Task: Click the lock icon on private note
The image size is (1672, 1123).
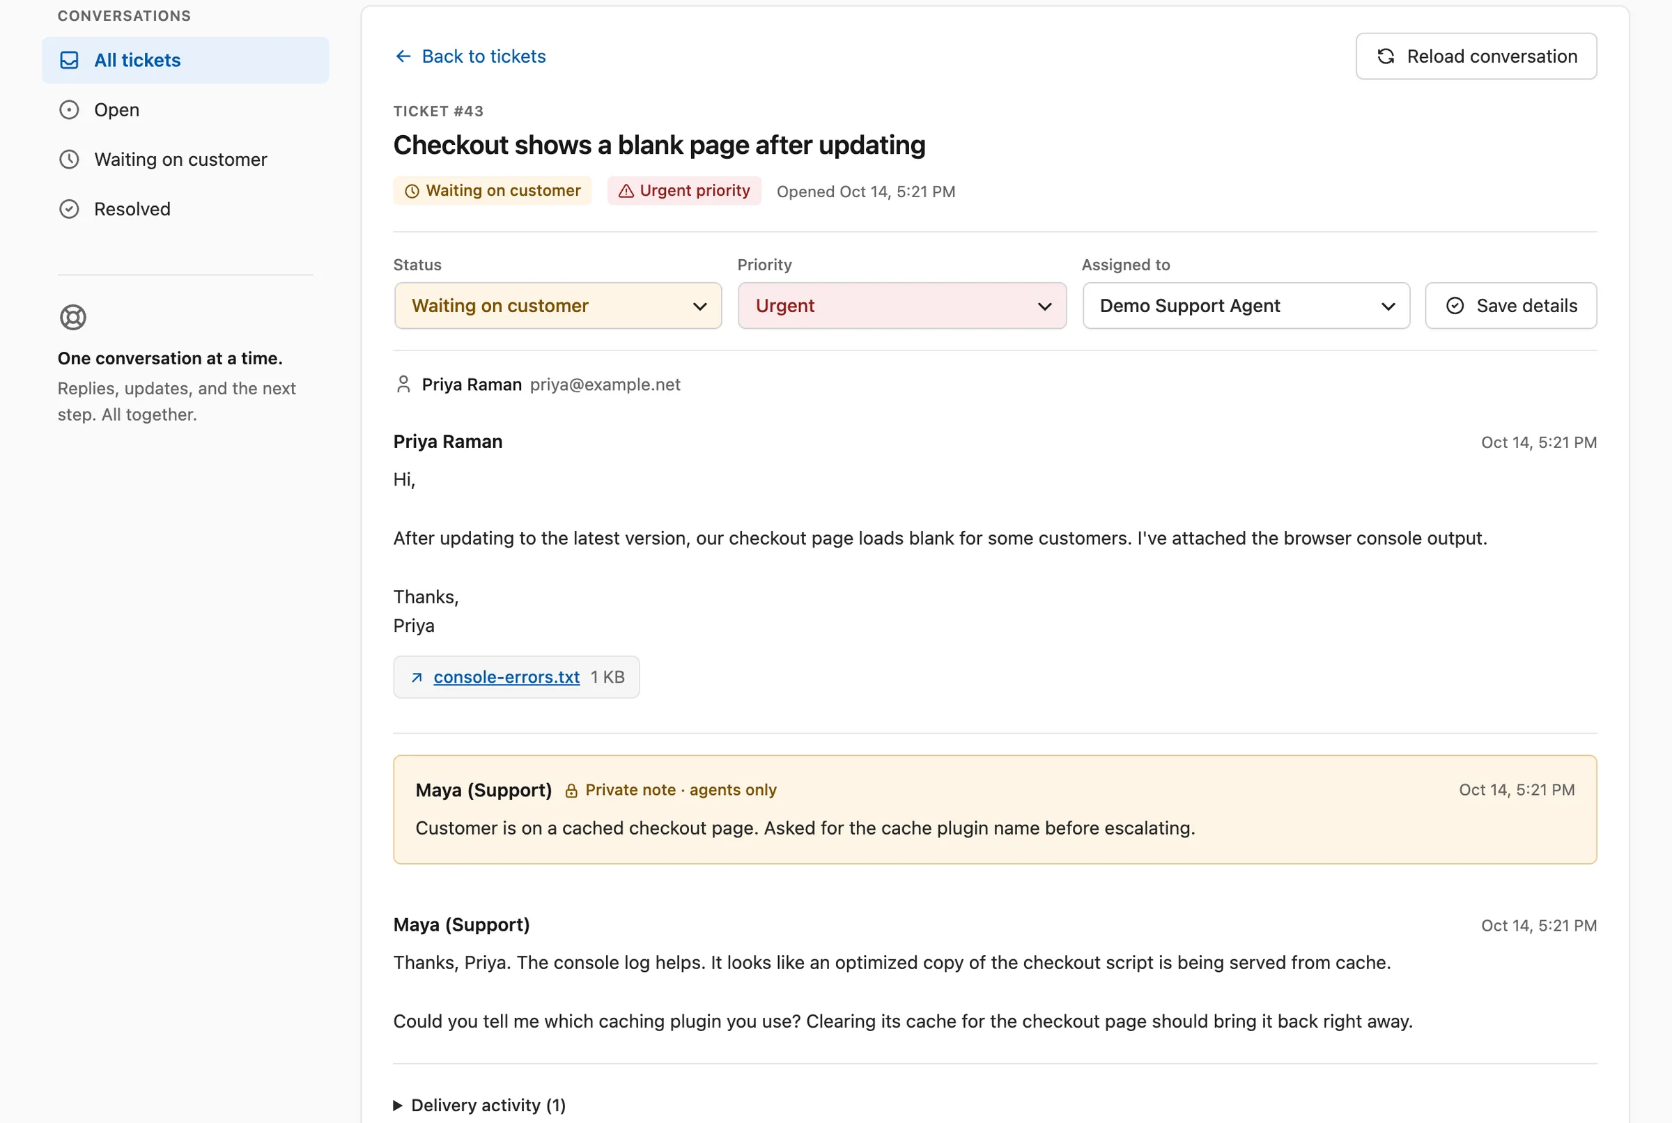Action: tap(571, 791)
